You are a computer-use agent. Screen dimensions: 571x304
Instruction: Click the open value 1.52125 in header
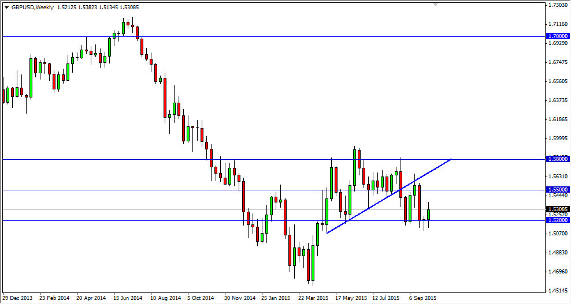[65, 7]
